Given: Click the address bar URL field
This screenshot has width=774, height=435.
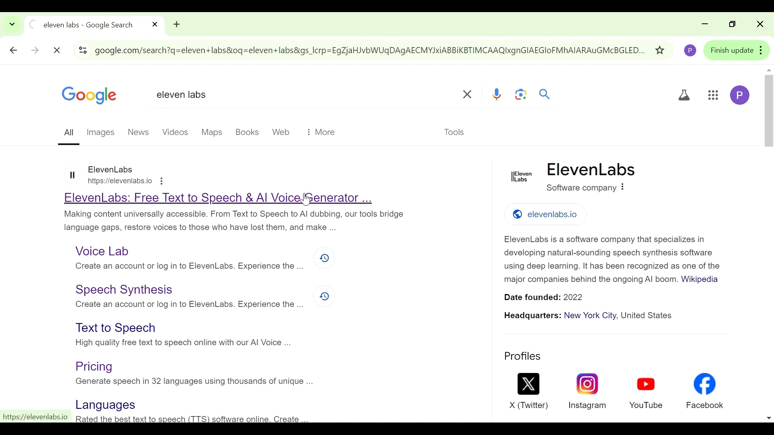Looking at the screenshot, I should [x=369, y=50].
